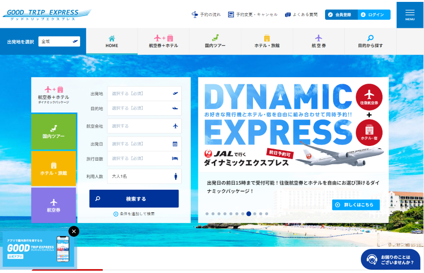Go to first carousel slide dot
The height and width of the screenshot is (273, 424).
coord(207,214)
